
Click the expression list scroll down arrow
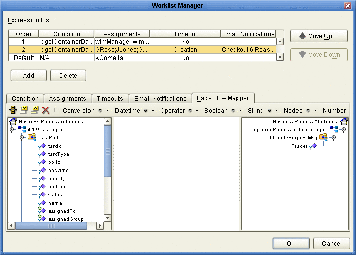tap(280, 57)
